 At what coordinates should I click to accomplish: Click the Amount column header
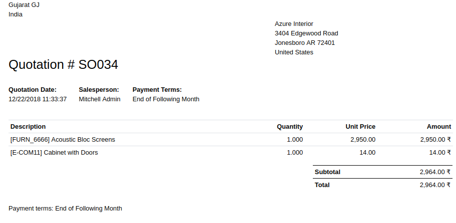click(439, 126)
